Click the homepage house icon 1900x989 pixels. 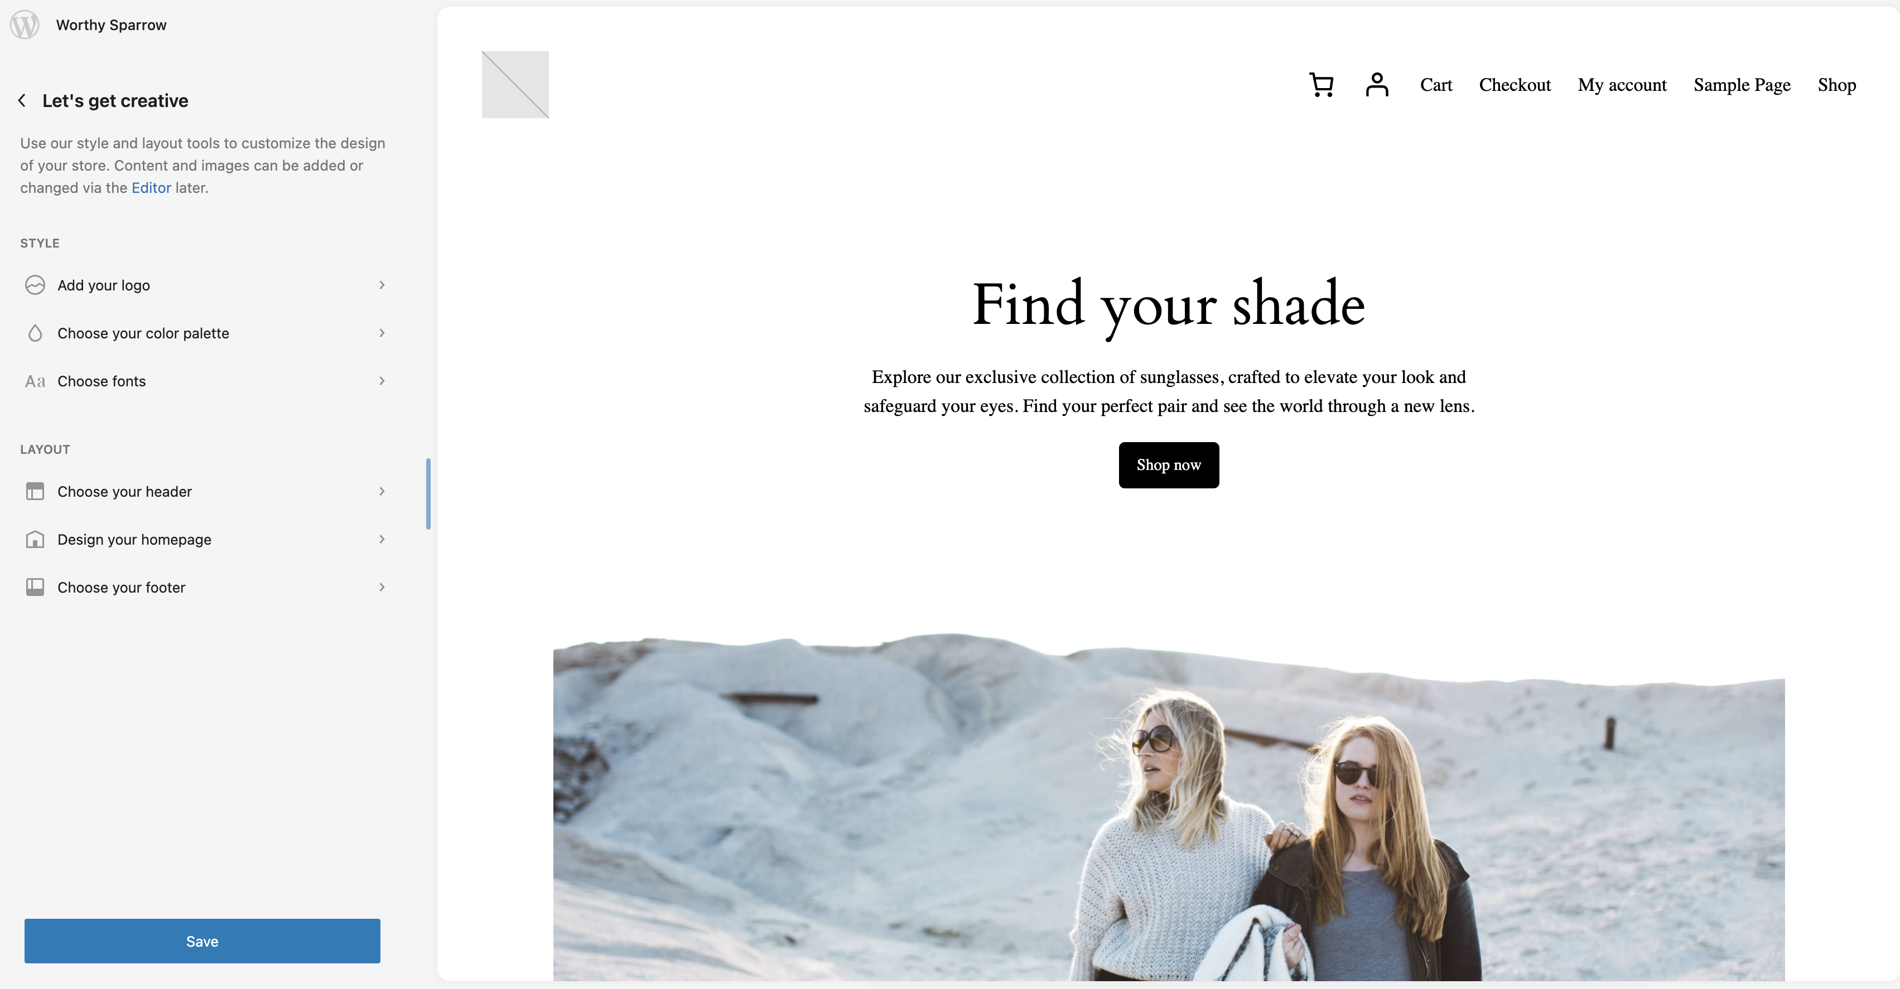pos(35,540)
